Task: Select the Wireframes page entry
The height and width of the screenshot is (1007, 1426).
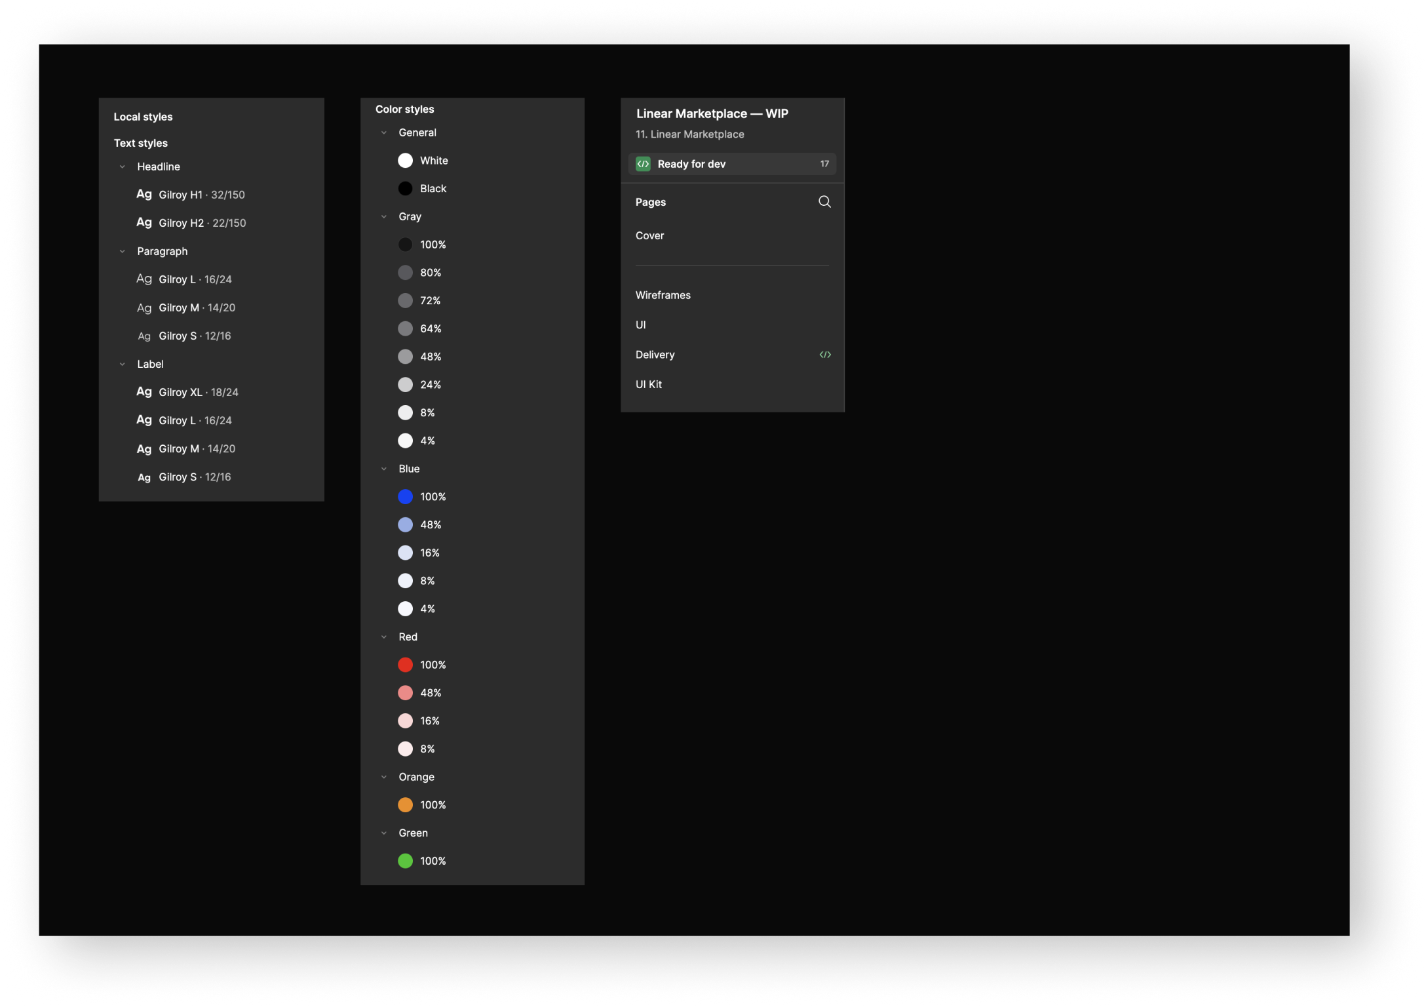Action: 663,295
